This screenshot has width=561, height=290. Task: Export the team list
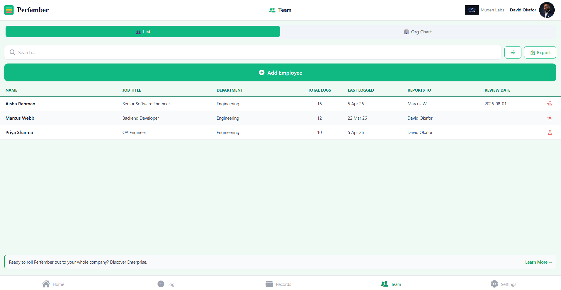(x=540, y=52)
